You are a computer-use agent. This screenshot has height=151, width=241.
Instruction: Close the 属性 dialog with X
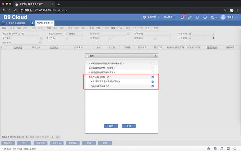coord(155,56)
